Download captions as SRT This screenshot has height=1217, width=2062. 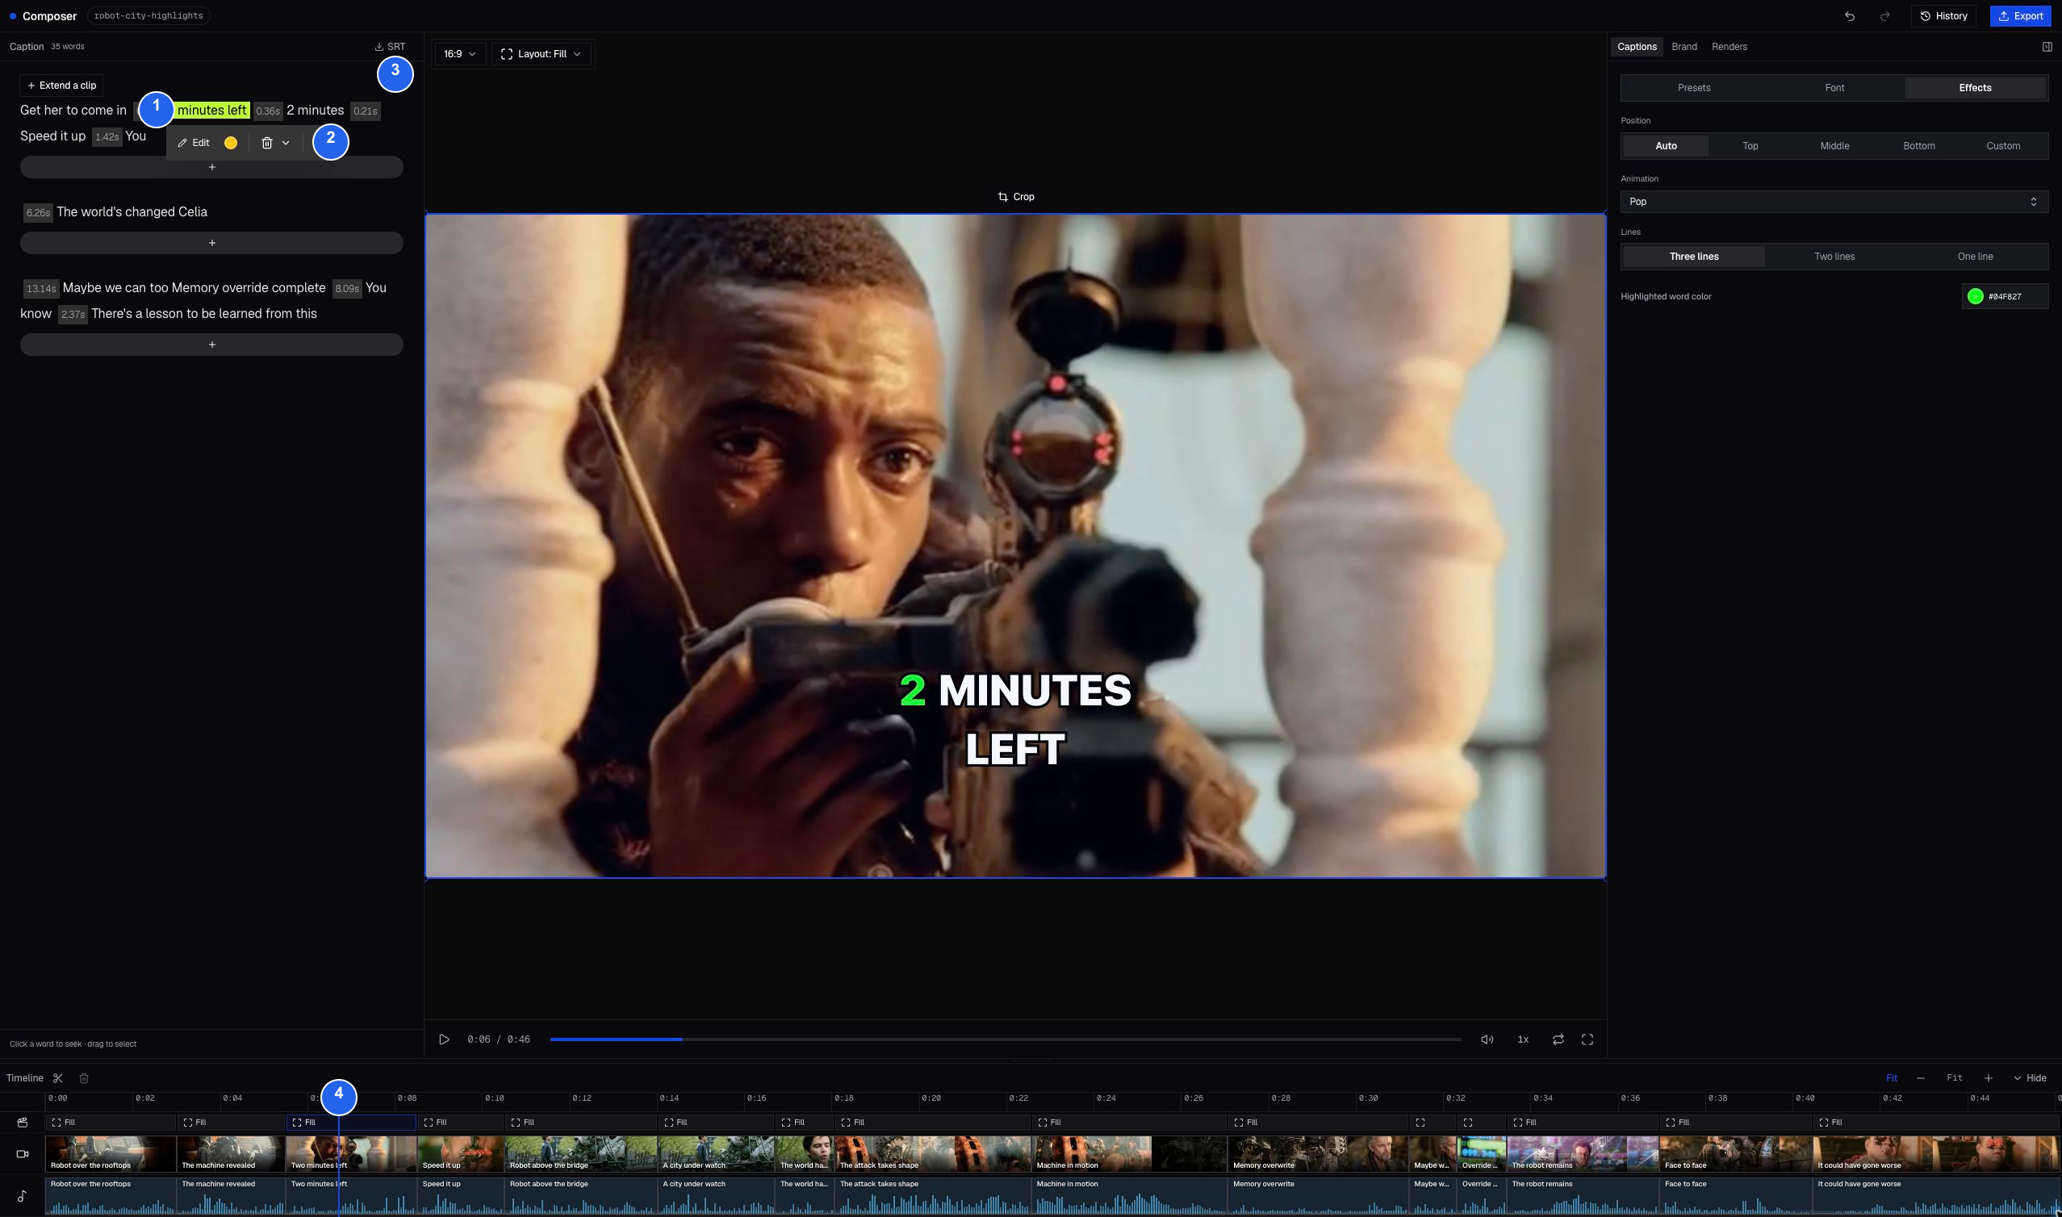click(391, 47)
